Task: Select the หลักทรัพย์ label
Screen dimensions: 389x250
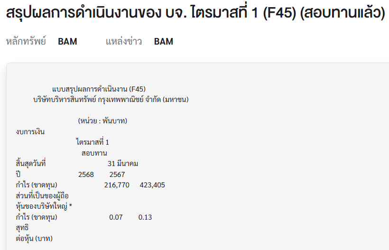Action: click(26, 41)
